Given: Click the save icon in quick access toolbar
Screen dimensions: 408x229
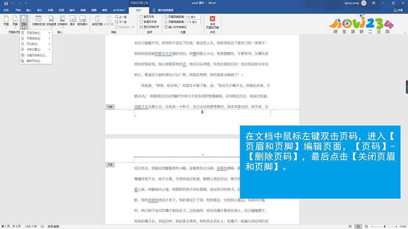Looking at the screenshot, I should pos(4,3).
